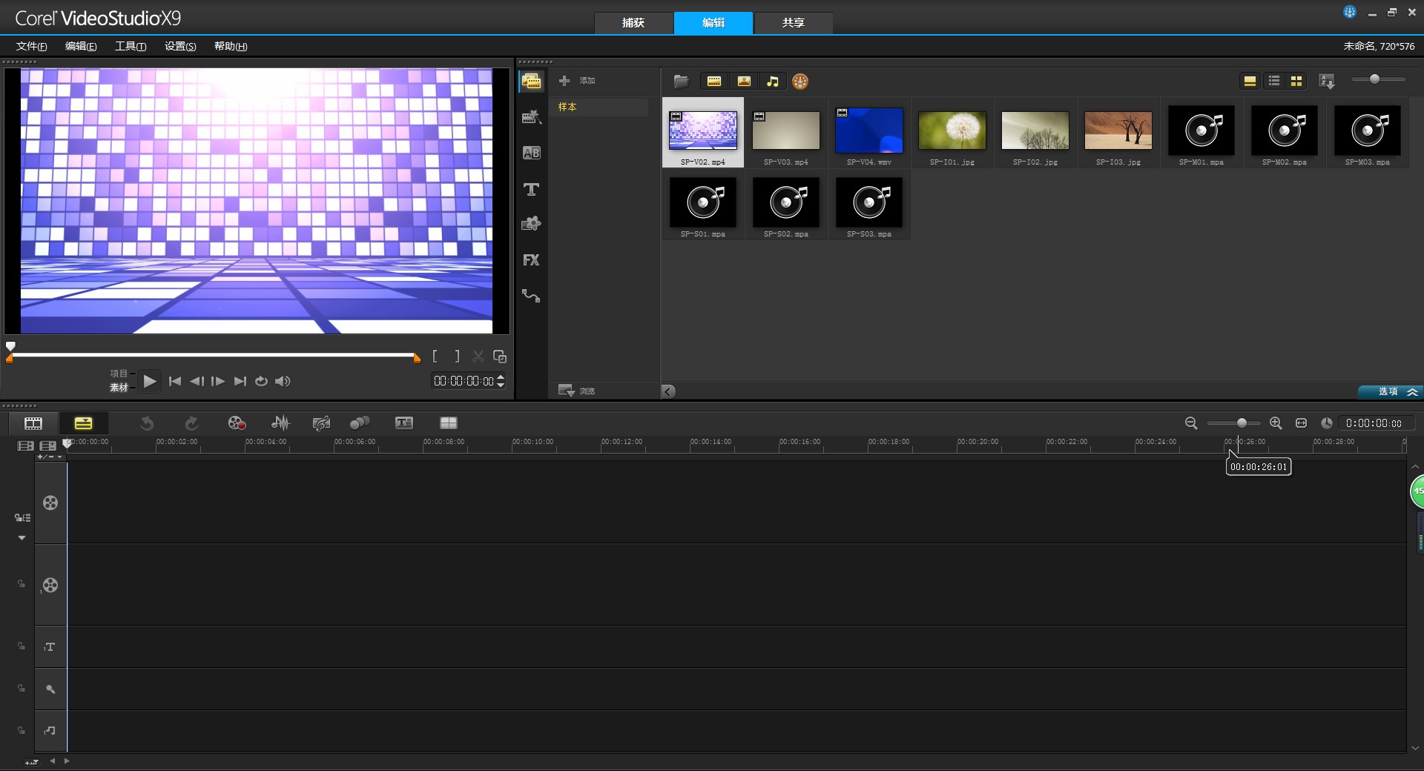Click the 添加 add folder button
The width and height of the screenshot is (1424, 771).
(577, 80)
